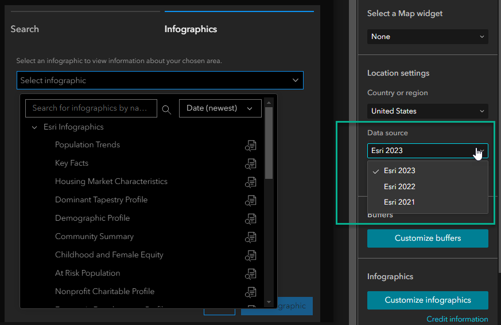Preview the Population Trends infographic icon
The height and width of the screenshot is (325, 501).
point(250,146)
